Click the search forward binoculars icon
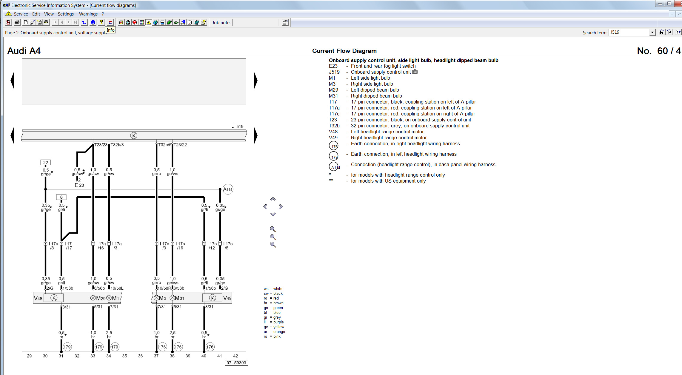Viewport: 682px width, 375px height. [x=661, y=32]
